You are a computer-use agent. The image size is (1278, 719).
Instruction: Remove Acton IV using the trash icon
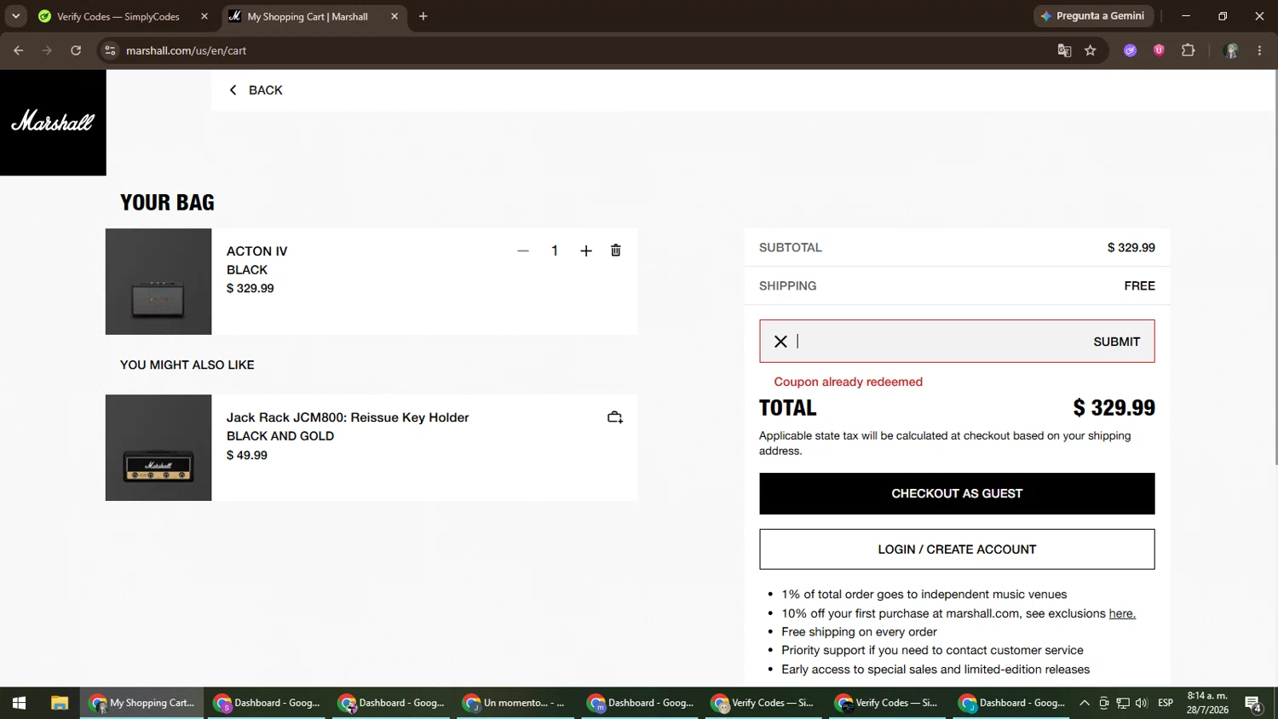click(616, 250)
